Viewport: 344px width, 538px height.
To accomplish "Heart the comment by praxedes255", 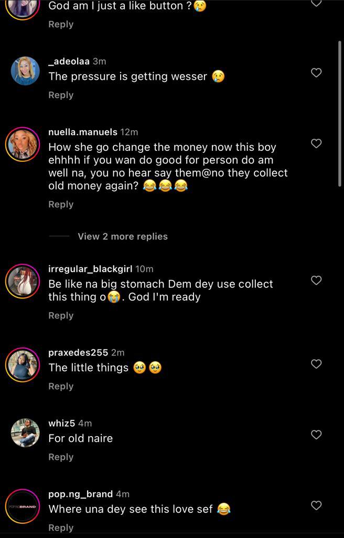I will [x=316, y=364].
